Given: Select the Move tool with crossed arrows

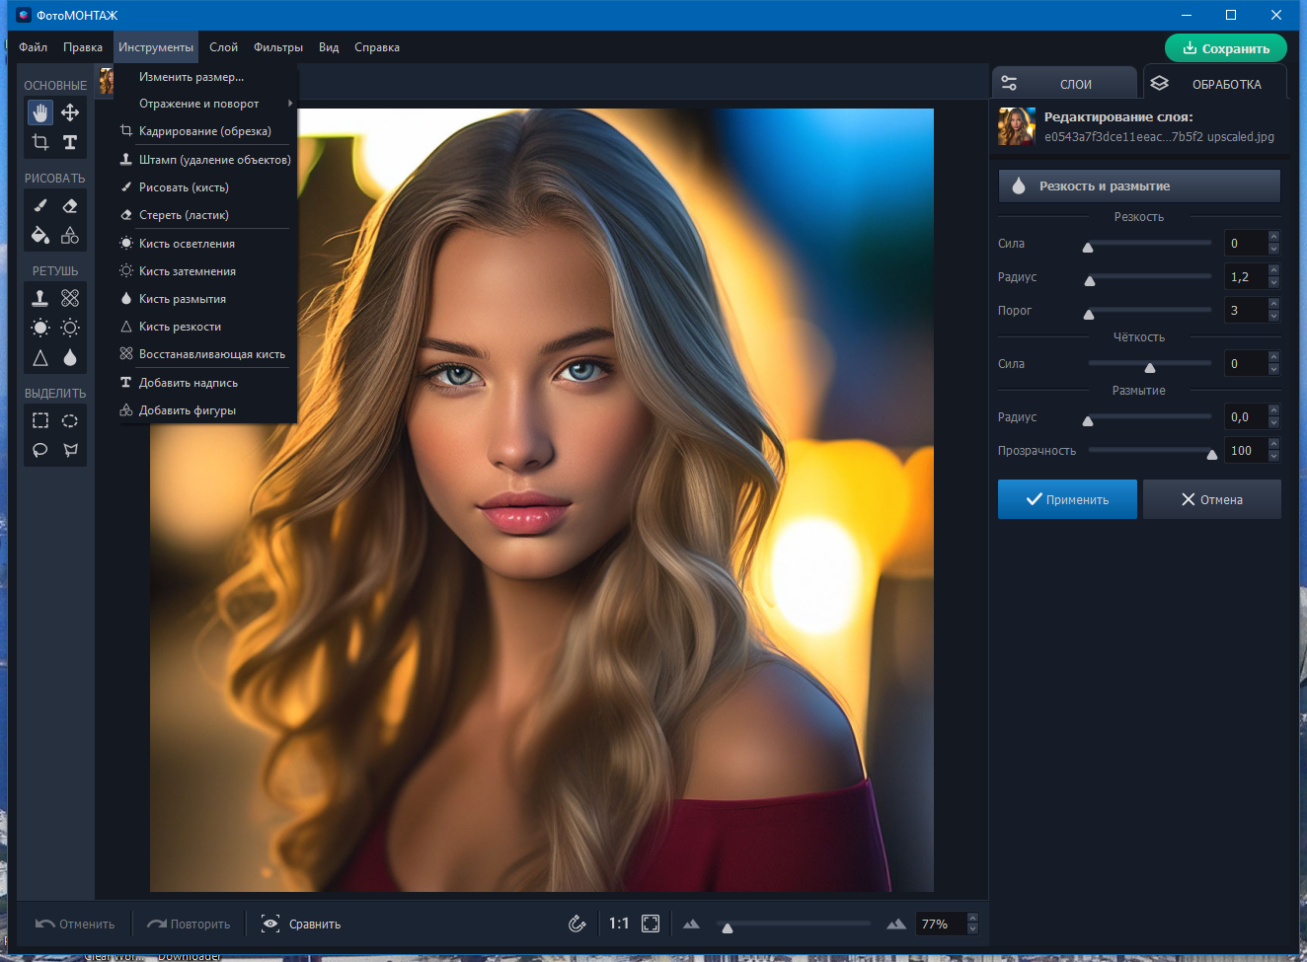Looking at the screenshot, I should coord(70,112).
